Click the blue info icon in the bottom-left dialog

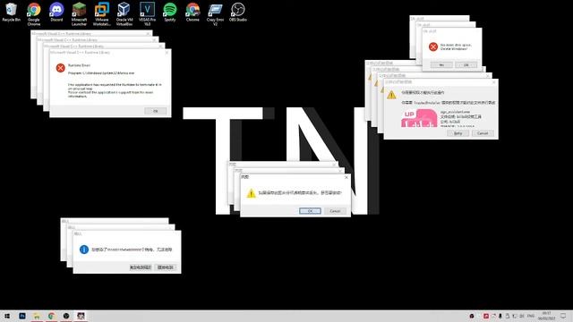84,250
